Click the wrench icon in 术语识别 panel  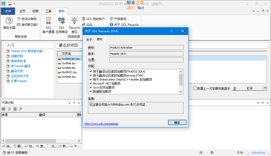pyautogui.click(x=21, y=109)
